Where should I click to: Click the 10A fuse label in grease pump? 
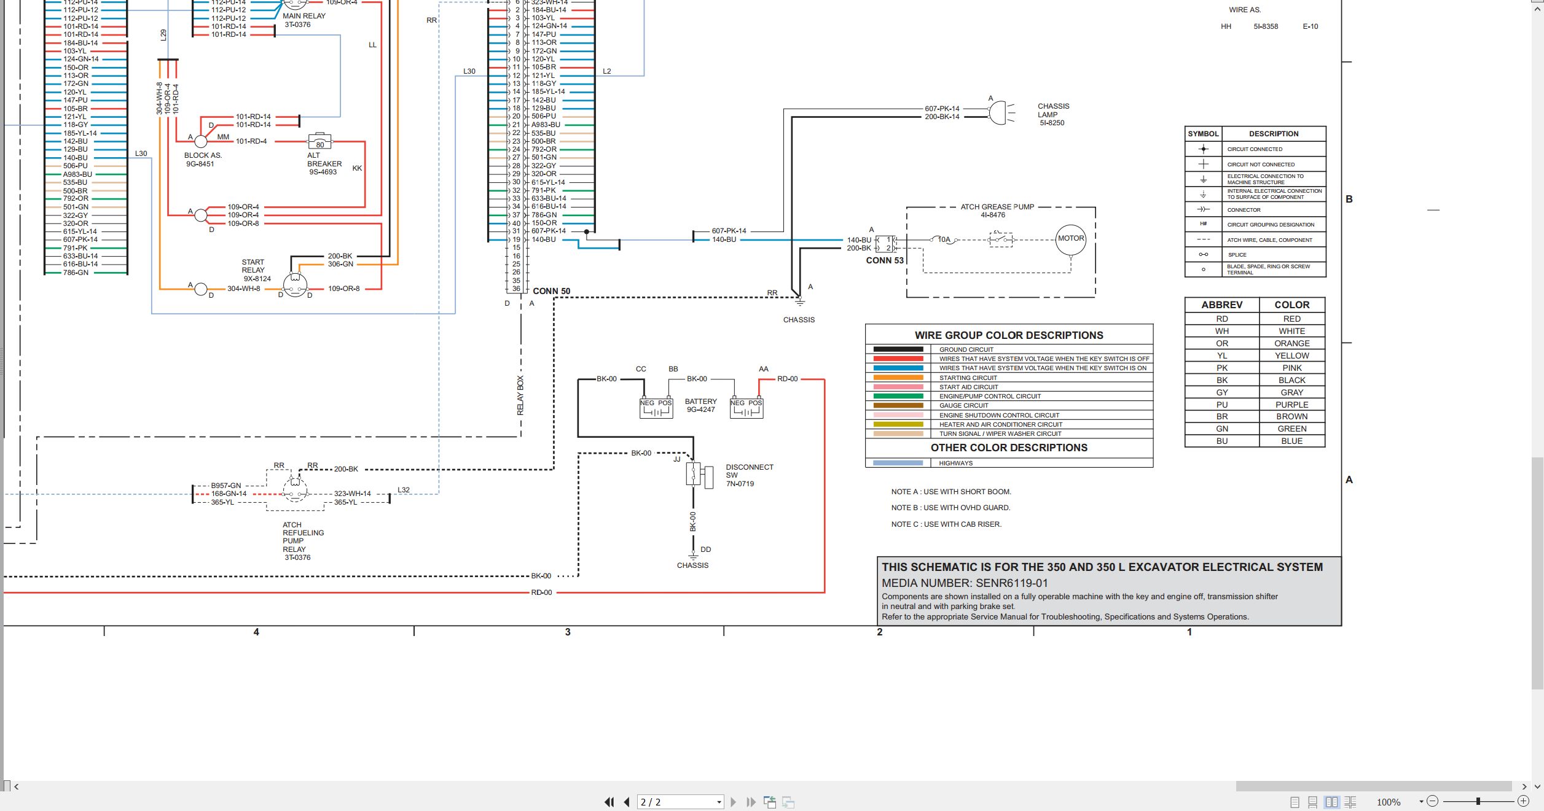click(944, 239)
